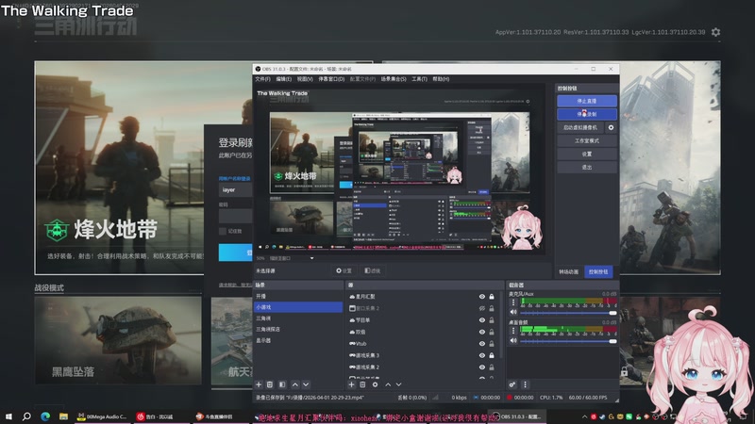Click 停止直播 to stop streaming
755x424 pixels.
586,101
